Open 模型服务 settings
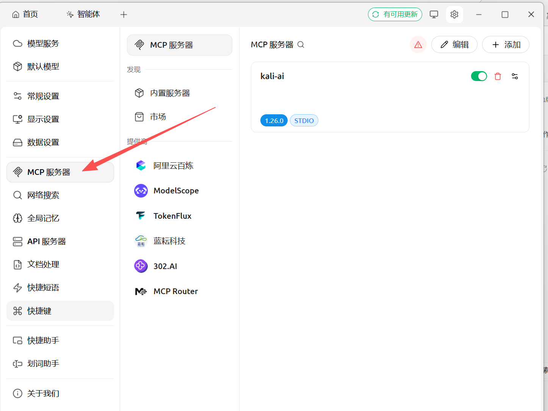 pyautogui.click(x=60, y=44)
